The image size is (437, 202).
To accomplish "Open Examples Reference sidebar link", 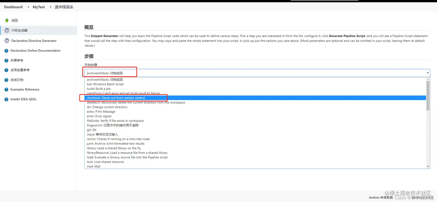I will 25,89.
